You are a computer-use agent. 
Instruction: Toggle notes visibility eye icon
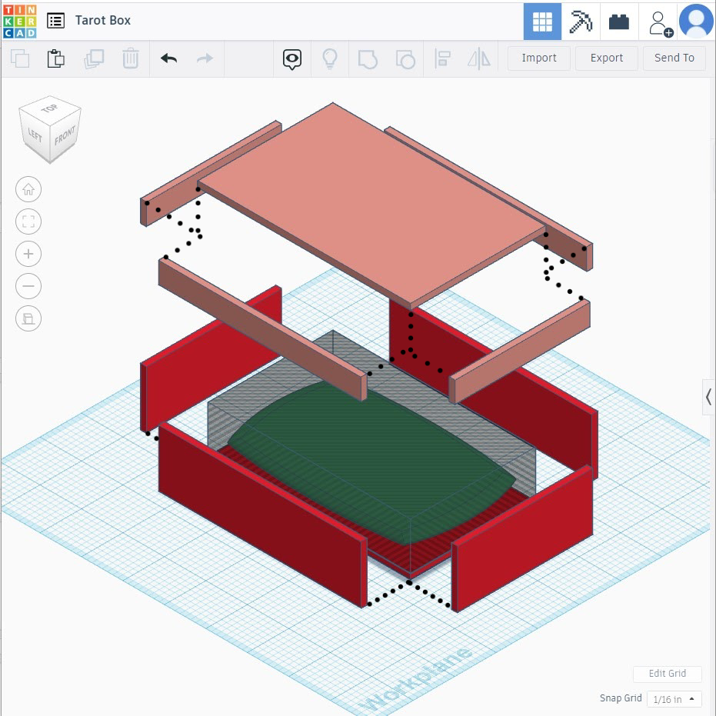(x=292, y=59)
